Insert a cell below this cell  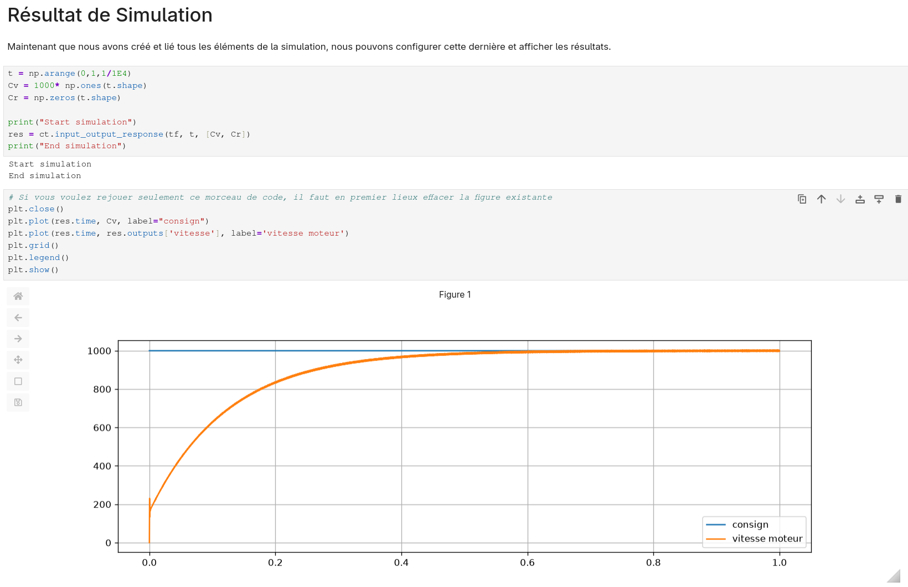879,199
